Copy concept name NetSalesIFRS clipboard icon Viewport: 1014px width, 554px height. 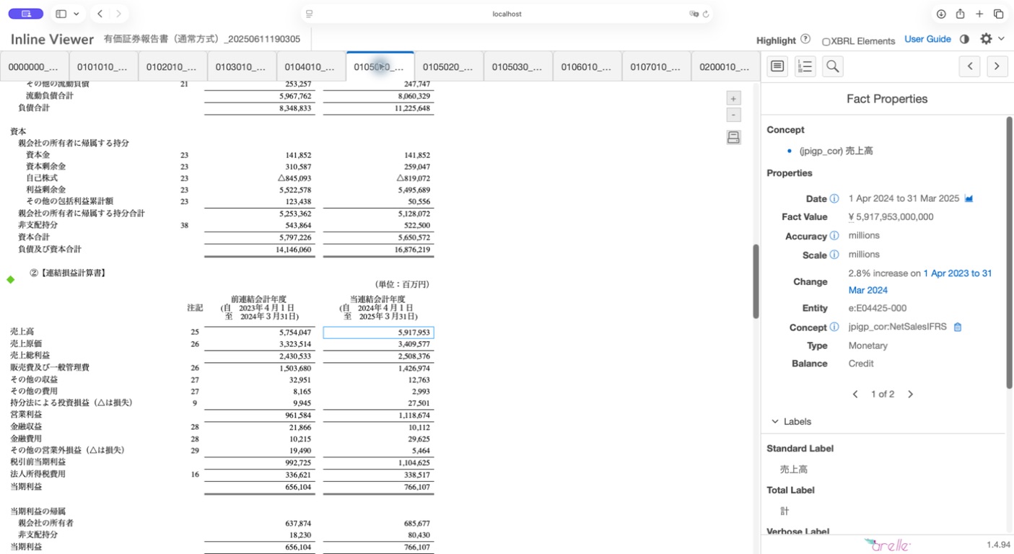coord(958,327)
